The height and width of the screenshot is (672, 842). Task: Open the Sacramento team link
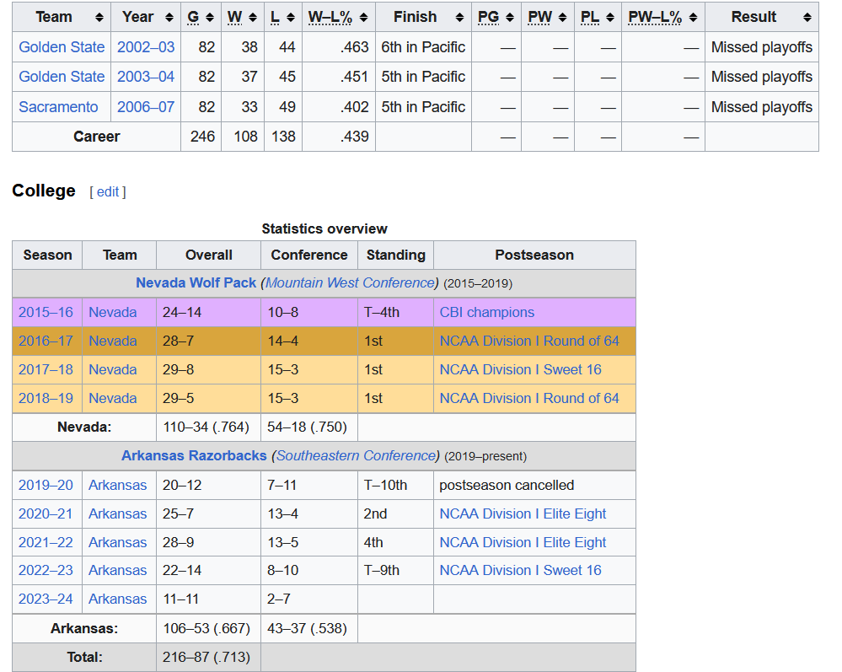[x=58, y=107]
